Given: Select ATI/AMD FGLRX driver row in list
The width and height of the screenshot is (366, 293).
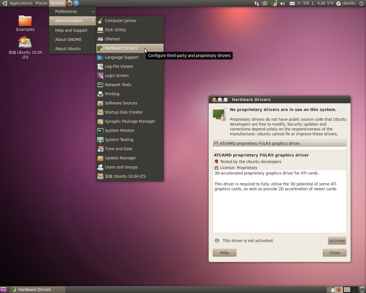Looking at the screenshot, I should (x=279, y=143).
